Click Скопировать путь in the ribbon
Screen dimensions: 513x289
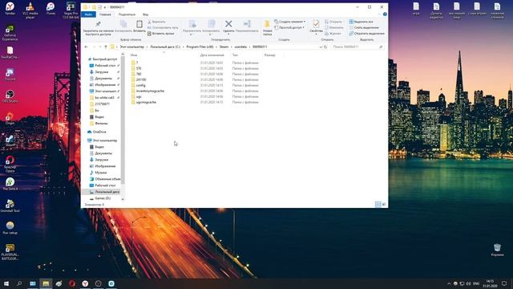click(163, 27)
